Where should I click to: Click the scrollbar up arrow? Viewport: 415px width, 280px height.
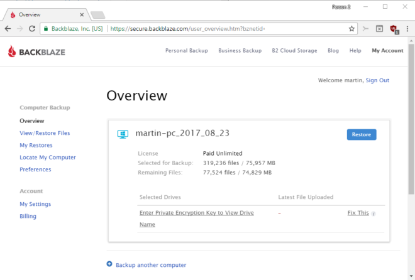pos(411,41)
